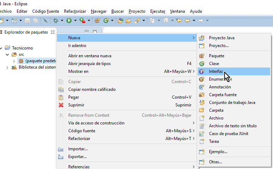Choose Enumerador icon in submenu
Viewport: 273px width, 169px height.
202,79
